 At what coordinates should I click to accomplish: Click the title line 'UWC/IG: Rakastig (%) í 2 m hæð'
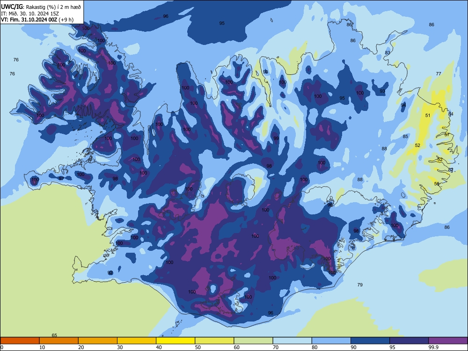coord(41,7)
